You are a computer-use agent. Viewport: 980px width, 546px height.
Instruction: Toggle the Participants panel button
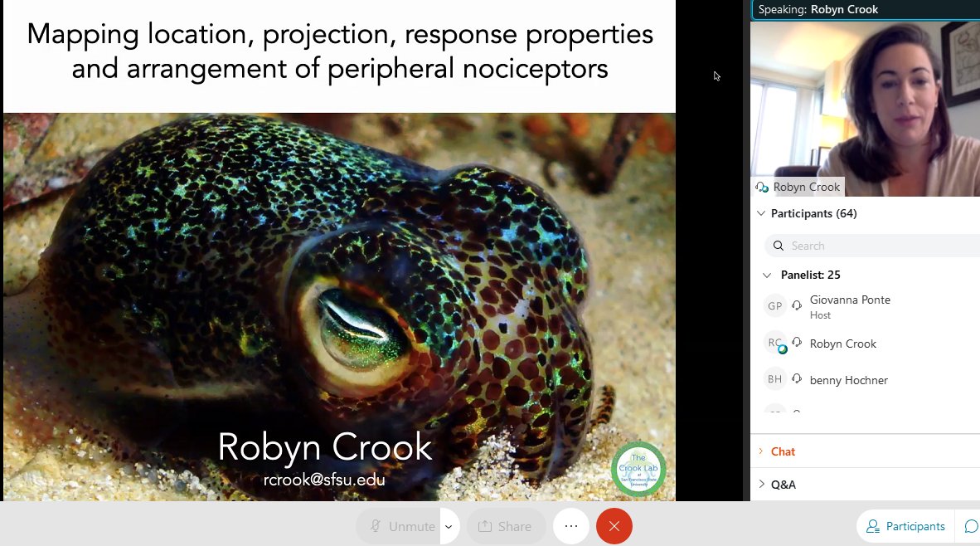905,527
